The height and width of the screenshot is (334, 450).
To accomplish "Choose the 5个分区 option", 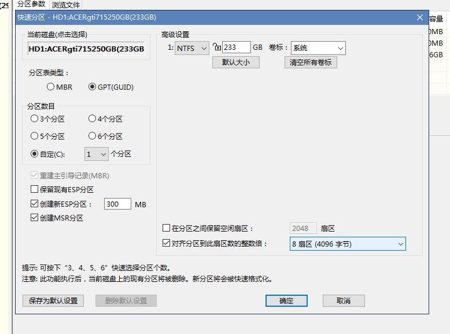I will (35, 137).
